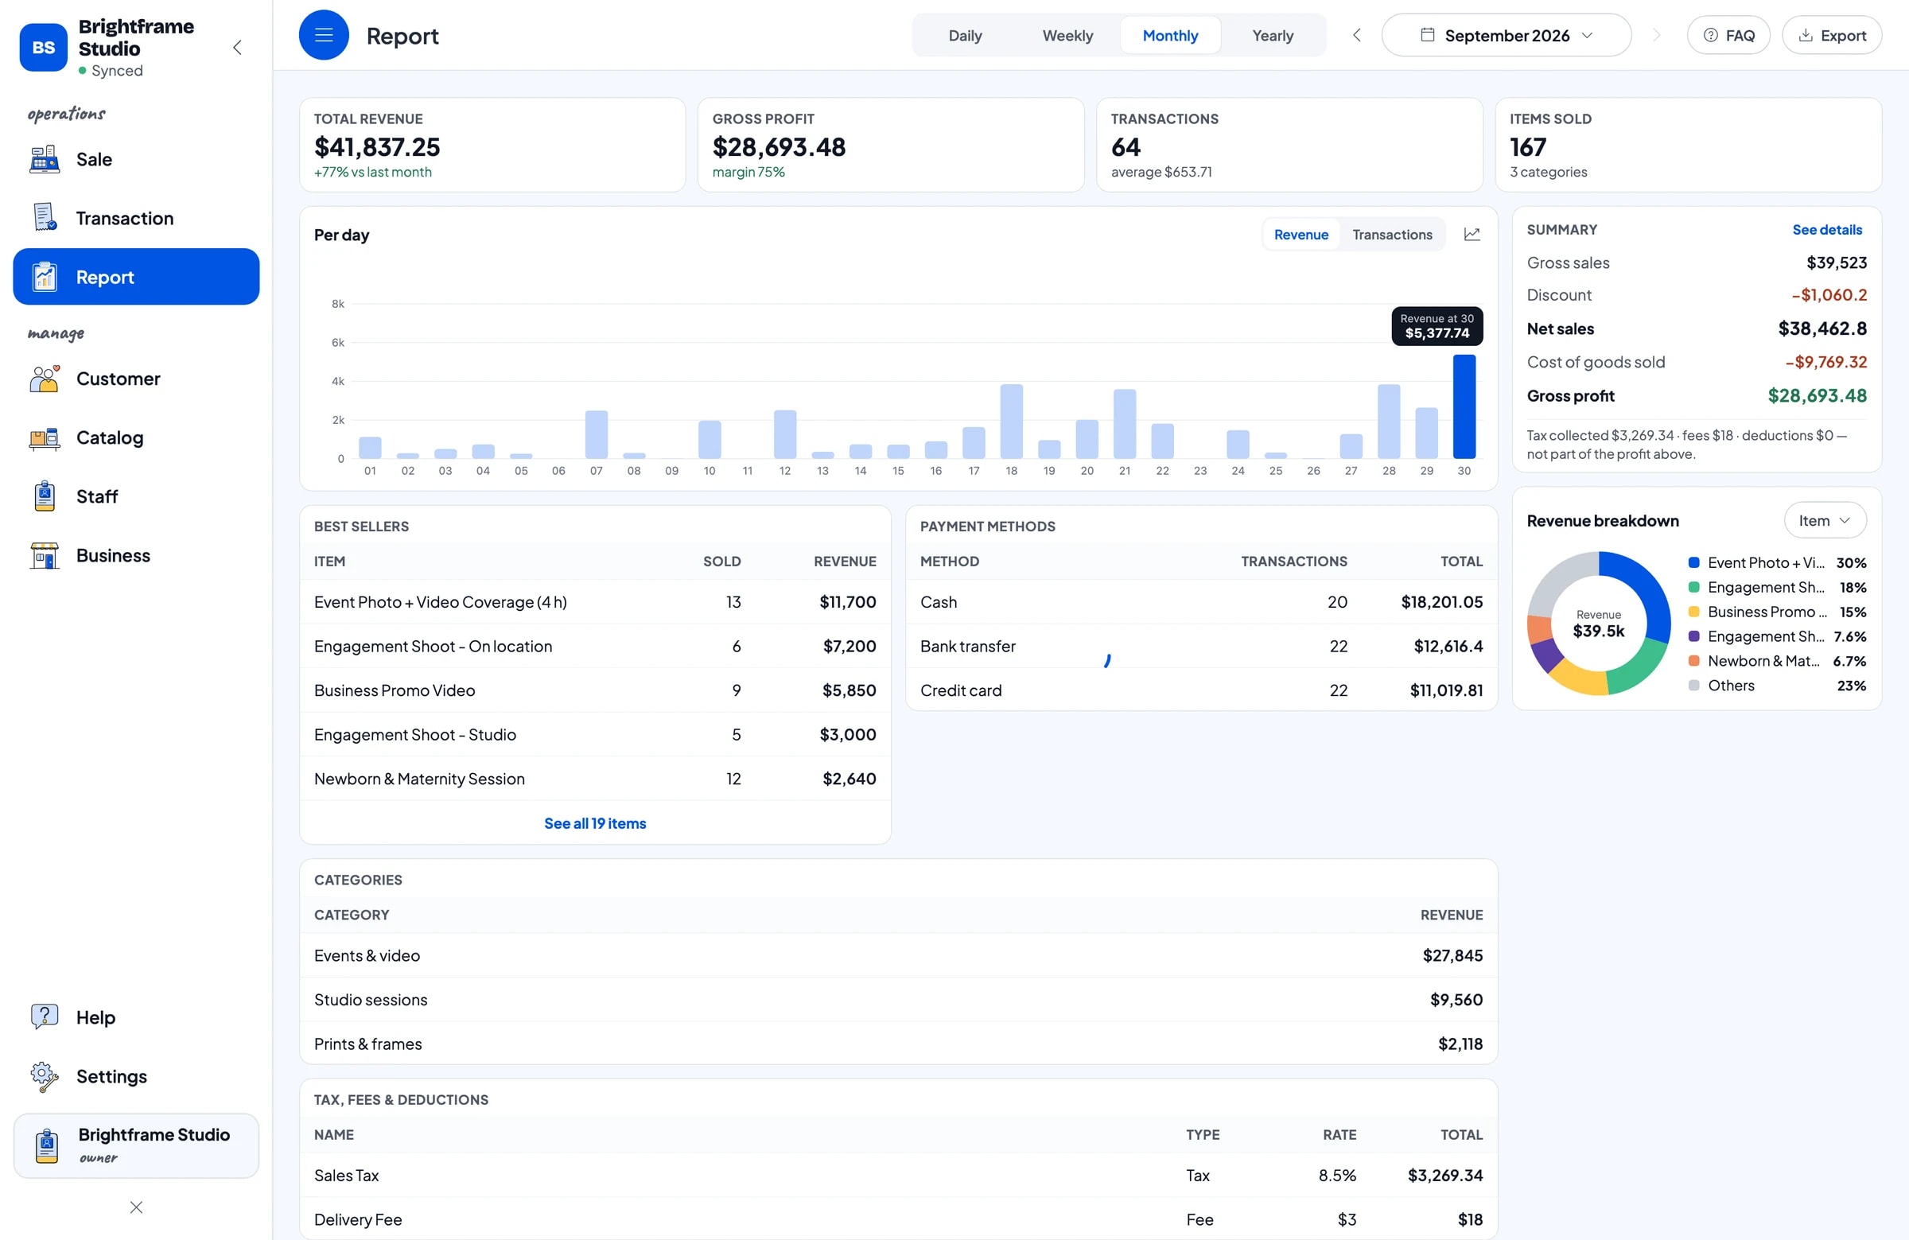Click the Prints & frames category row

[898, 1044]
